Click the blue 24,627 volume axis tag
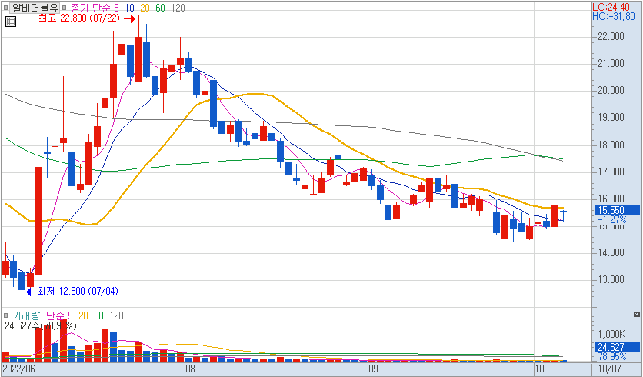The image size is (643, 377). click(x=617, y=348)
